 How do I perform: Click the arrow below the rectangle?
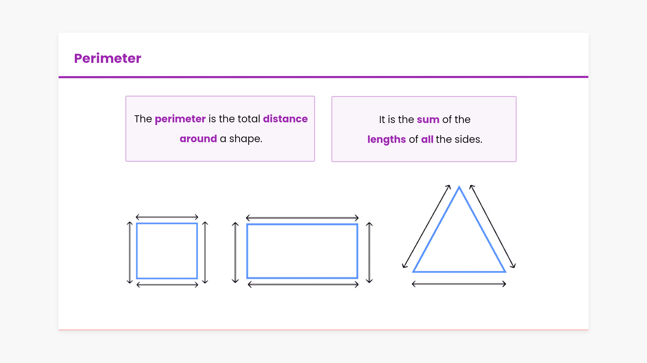click(x=303, y=285)
